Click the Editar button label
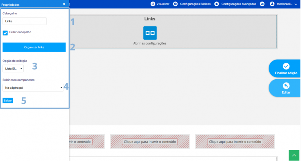Viewport: 301px width, 161px height. 286,92
